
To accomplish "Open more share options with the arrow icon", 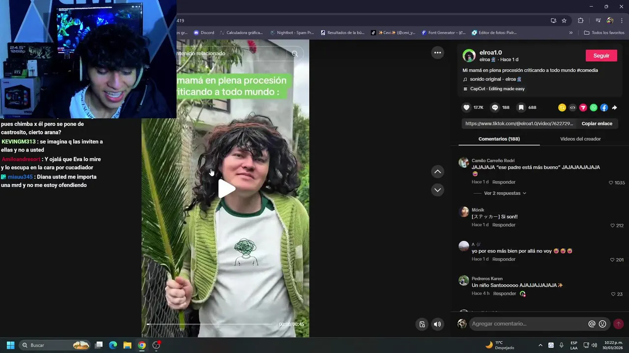I will click(x=614, y=107).
